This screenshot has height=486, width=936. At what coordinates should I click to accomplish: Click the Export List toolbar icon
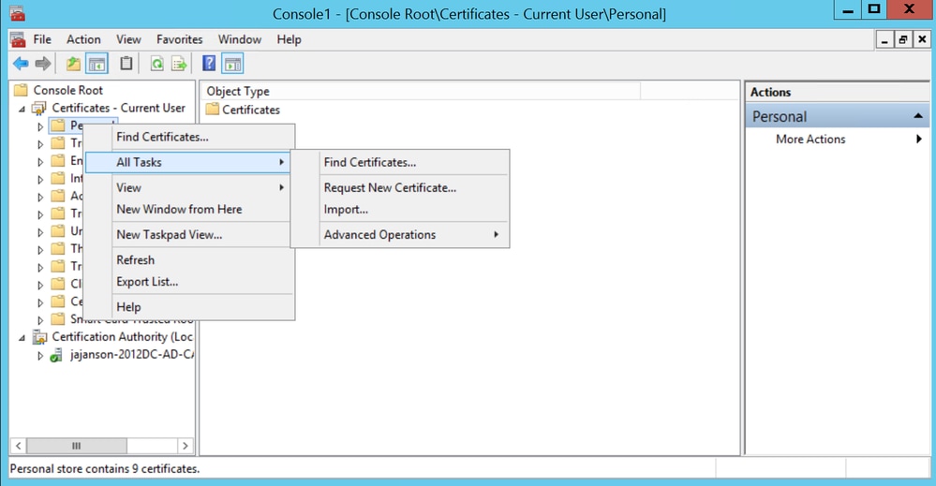[178, 64]
